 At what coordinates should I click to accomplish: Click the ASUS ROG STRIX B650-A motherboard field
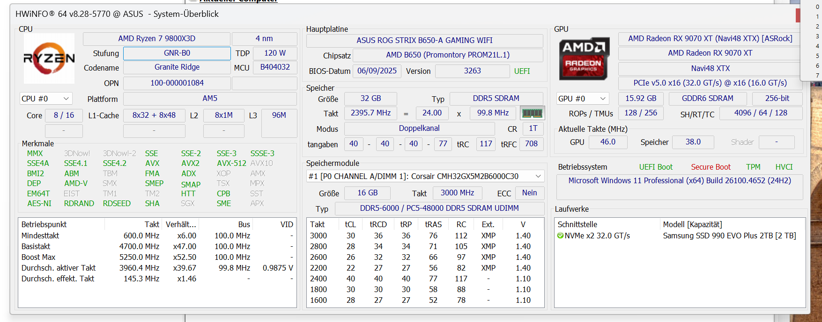point(424,41)
